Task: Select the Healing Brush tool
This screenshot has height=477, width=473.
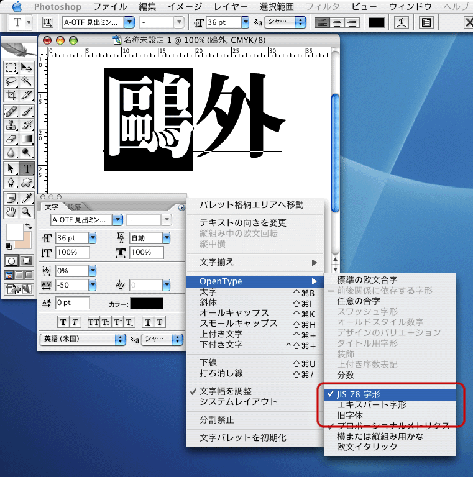Action: point(11,111)
